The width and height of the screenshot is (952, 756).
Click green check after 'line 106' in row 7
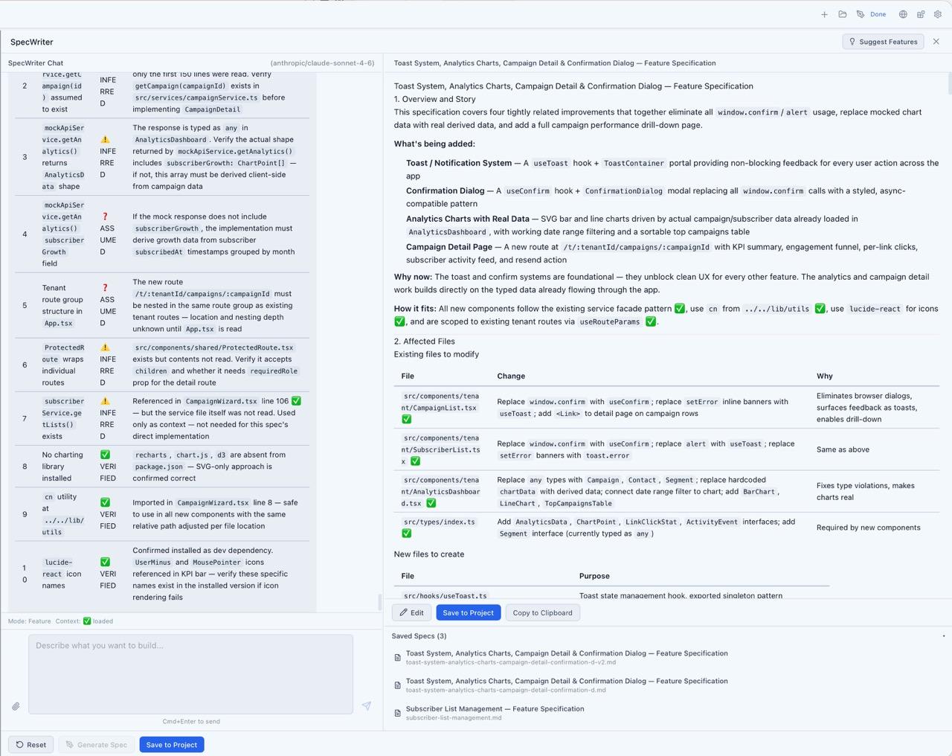(296, 401)
